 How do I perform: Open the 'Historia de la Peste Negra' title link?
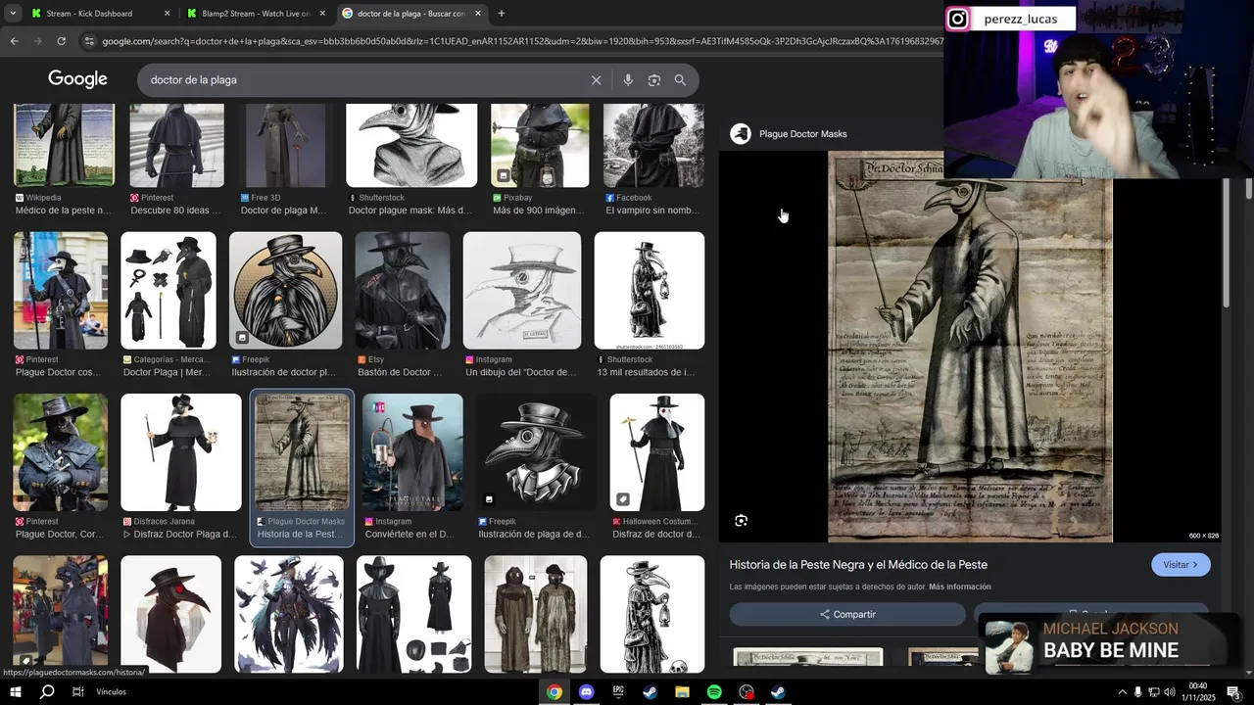tap(858, 565)
